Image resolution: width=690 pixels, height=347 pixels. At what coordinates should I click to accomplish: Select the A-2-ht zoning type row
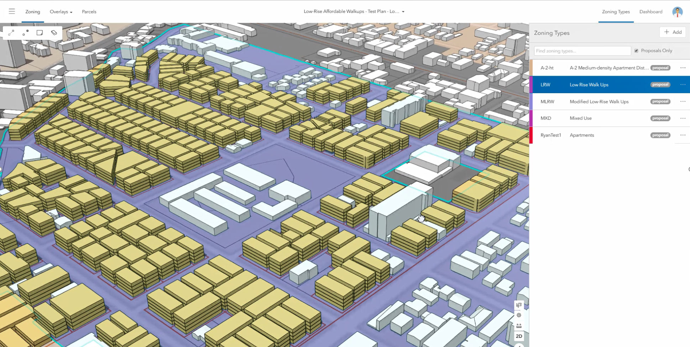coord(610,68)
